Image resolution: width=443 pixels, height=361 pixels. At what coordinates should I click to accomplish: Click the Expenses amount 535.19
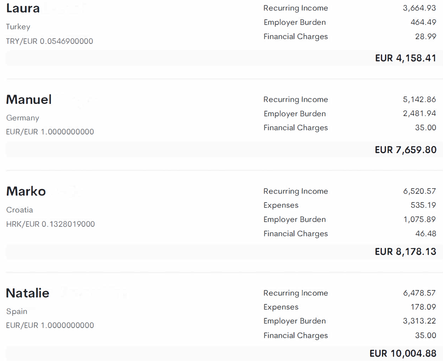tap(423, 205)
